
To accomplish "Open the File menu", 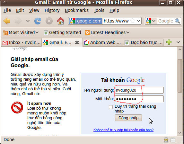I will point(7,10).
